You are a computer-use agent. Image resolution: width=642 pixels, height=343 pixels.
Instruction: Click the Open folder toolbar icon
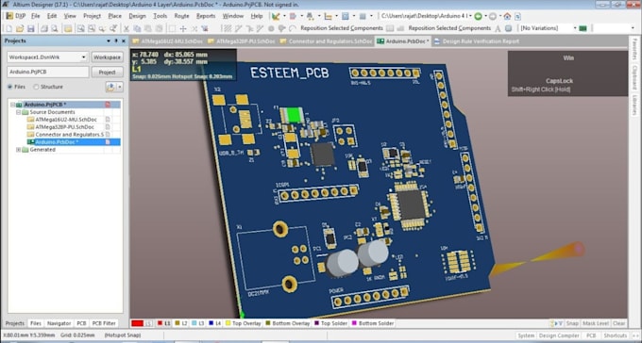tap(20, 28)
